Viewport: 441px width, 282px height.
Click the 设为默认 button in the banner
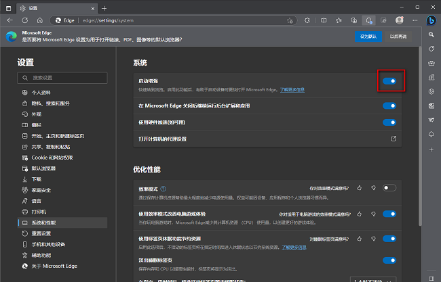368,37
